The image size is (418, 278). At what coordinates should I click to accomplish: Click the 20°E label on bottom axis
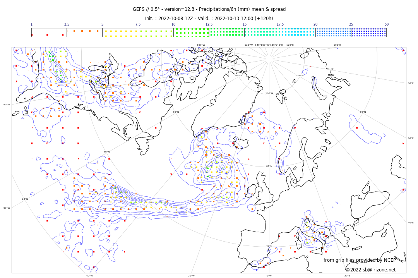[x=347, y=276]
